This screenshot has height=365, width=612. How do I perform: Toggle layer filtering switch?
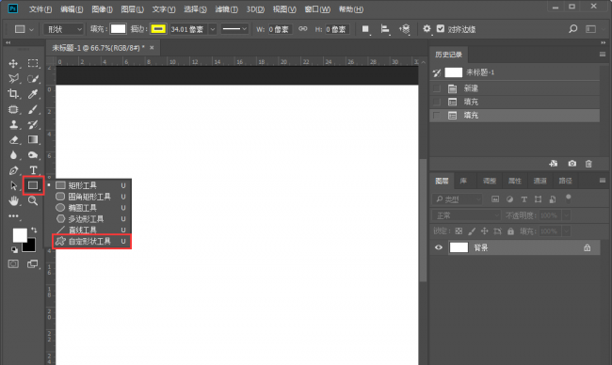coord(569,198)
